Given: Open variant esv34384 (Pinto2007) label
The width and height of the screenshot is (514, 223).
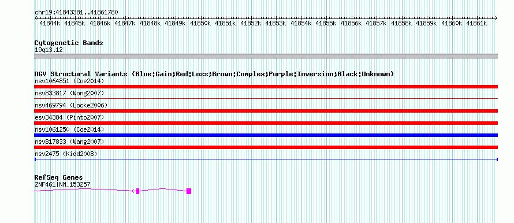Looking at the screenshot, I should click(x=69, y=117).
